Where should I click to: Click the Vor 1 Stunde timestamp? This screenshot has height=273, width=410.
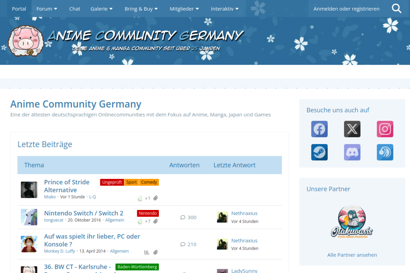[x=72, y=197]
